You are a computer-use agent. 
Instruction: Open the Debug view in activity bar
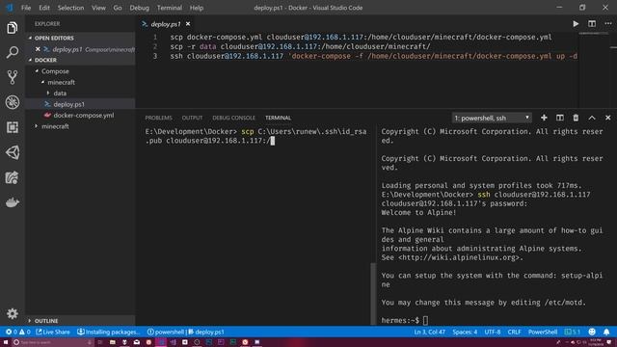point(13,102)
